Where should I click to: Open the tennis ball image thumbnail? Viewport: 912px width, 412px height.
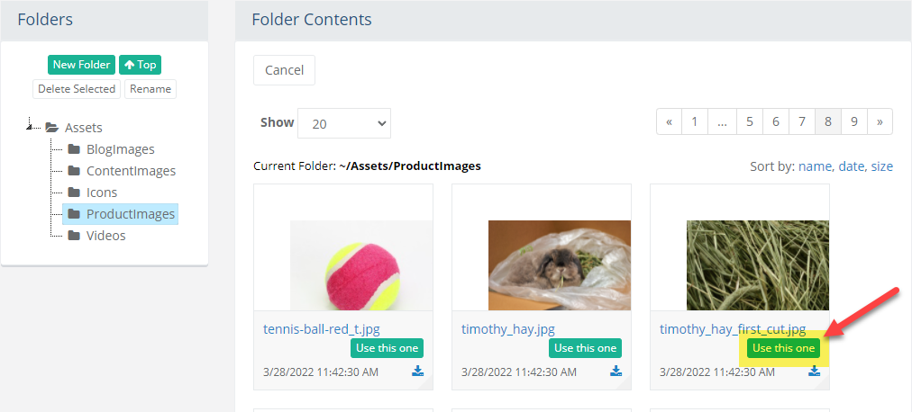tap(361, 265)
